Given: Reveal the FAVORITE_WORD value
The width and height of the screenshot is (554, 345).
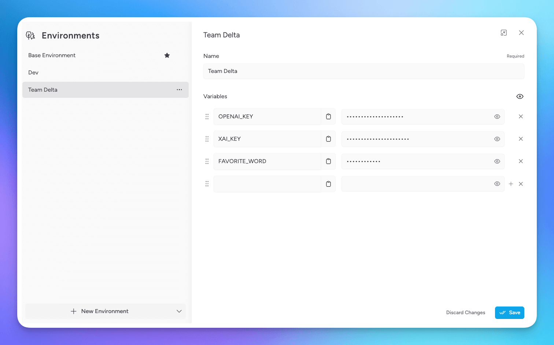Looking at the screenshot, I should point(497,161).
